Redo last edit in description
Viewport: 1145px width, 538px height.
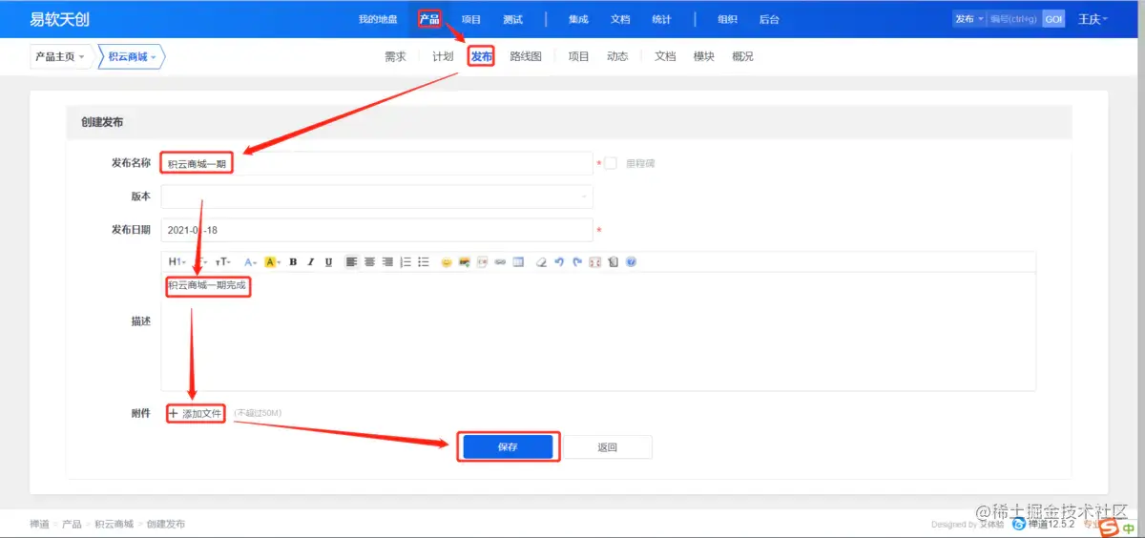tap(576, 261)
